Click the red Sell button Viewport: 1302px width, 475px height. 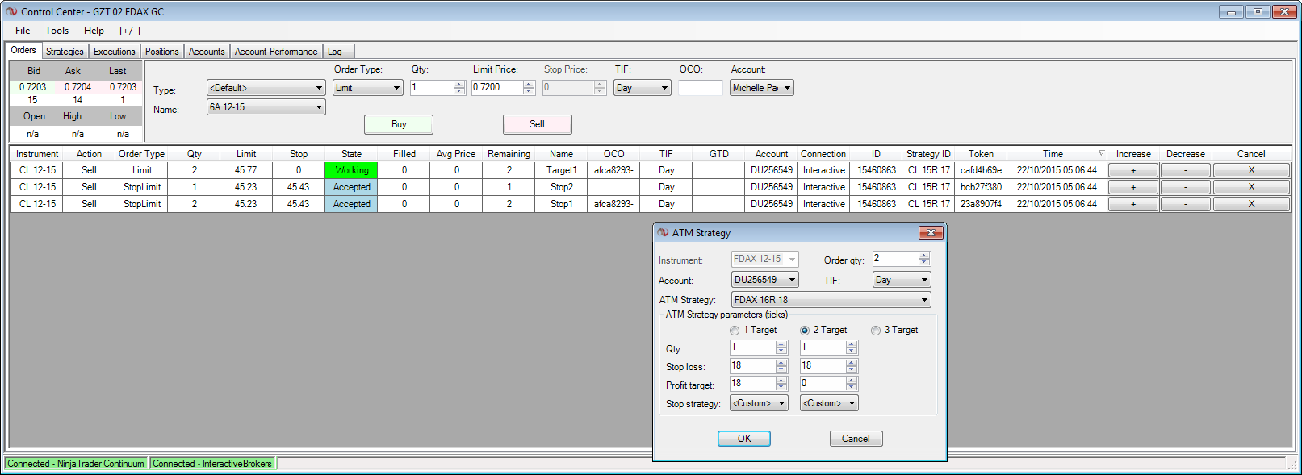(537, 124)
